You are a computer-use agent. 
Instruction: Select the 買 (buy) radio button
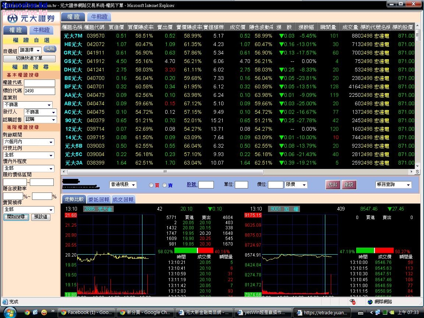(x=151, y=185)
